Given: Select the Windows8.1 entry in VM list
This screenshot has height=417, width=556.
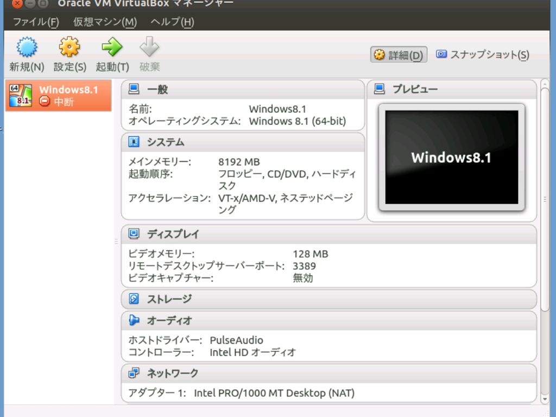Looking at the screenshot, I should click(59, 96).
